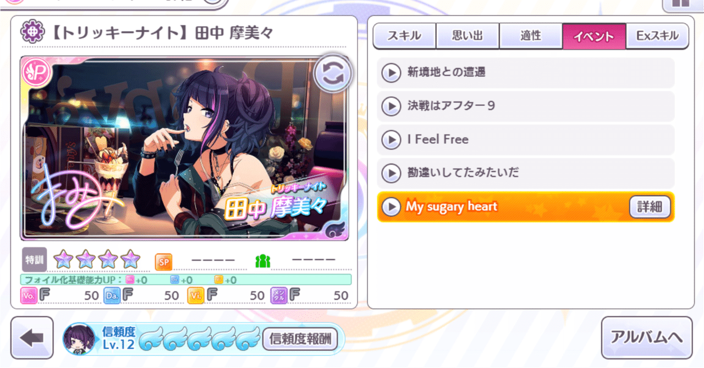Click the flower emblem beside the card title
Screen dimensions: 704x368
tap(31, 33)
